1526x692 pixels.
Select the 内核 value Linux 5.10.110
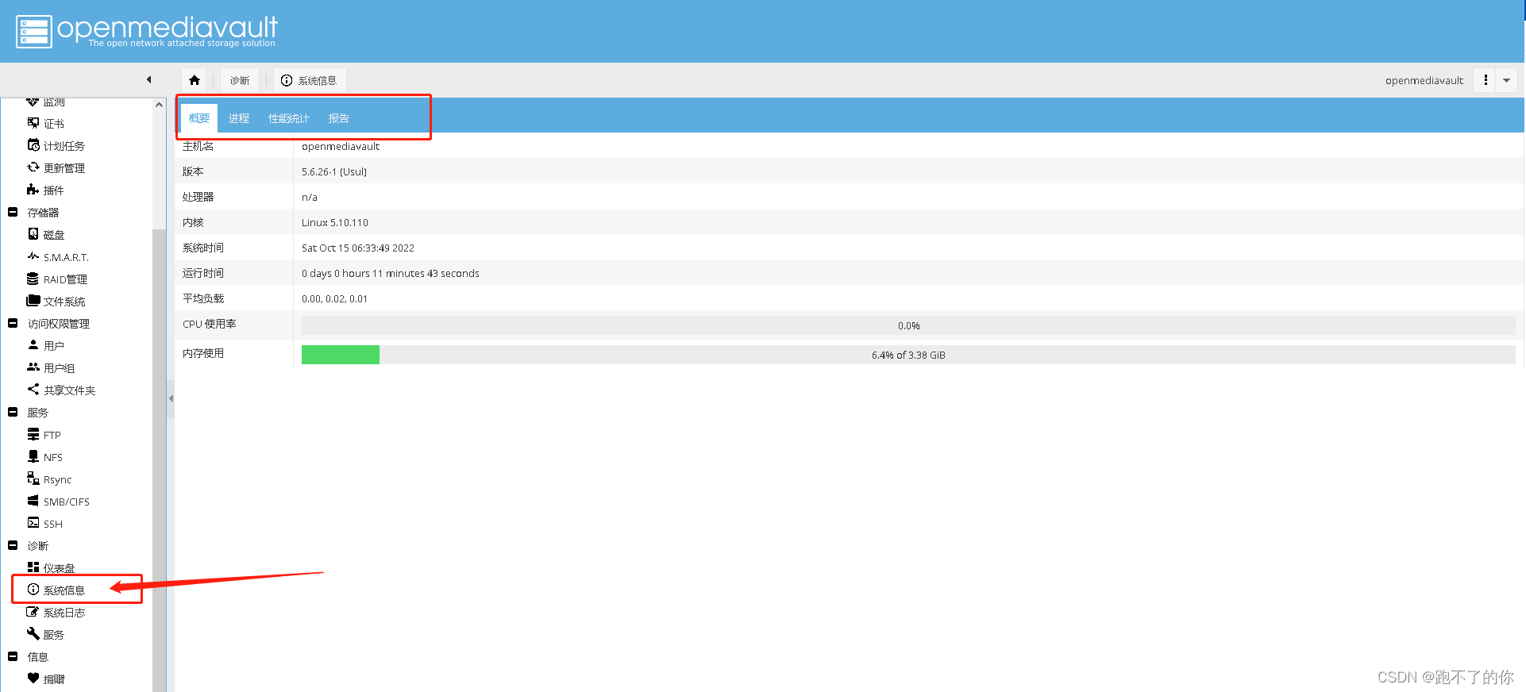click(x=335, y=222)
